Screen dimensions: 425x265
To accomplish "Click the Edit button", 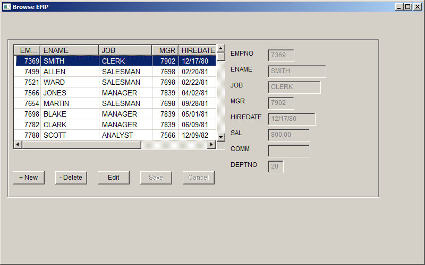I will 114,178.
